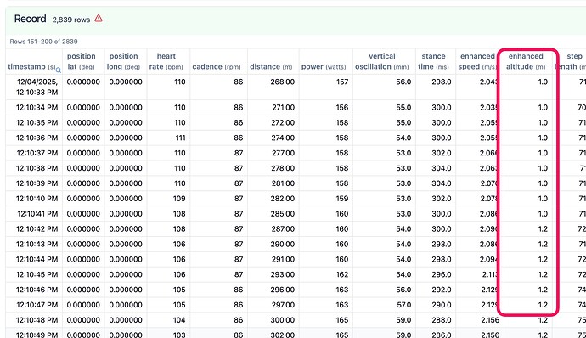
Task: Select the 12:10:36 PM timestamp cell
Action: [x=37, y=138]
